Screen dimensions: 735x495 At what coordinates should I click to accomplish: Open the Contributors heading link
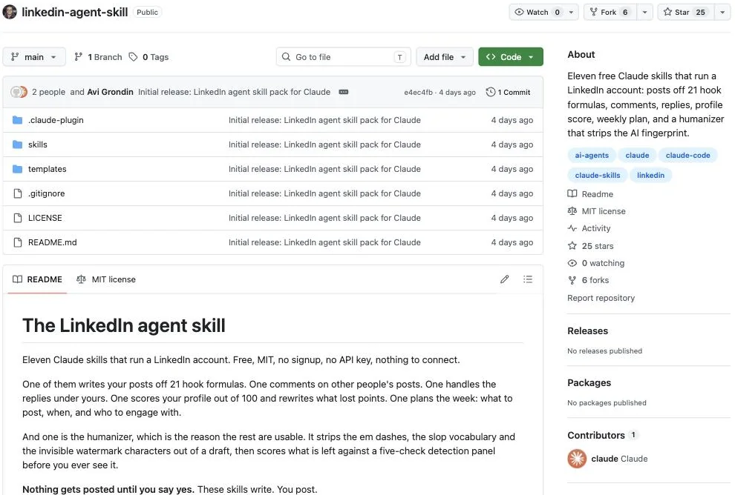[x=602, y=435]
